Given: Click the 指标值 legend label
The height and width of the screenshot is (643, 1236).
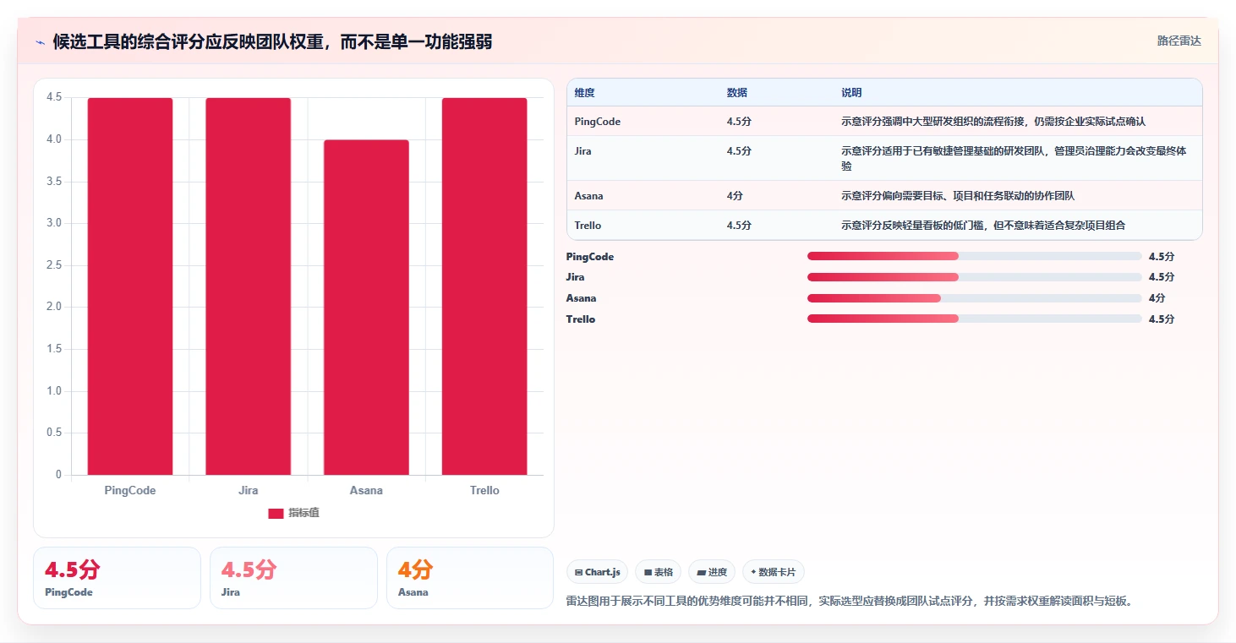Looking at the screenshot, I should 304,514.
